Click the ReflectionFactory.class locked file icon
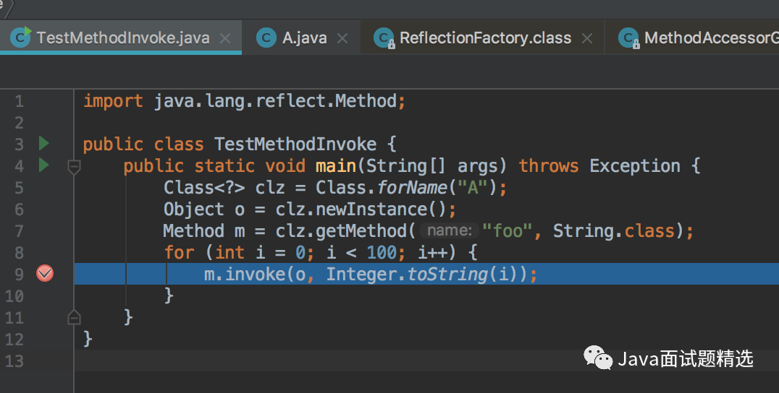Image resolution: width=779 pixels, height=393 pixels. (384, 38)
